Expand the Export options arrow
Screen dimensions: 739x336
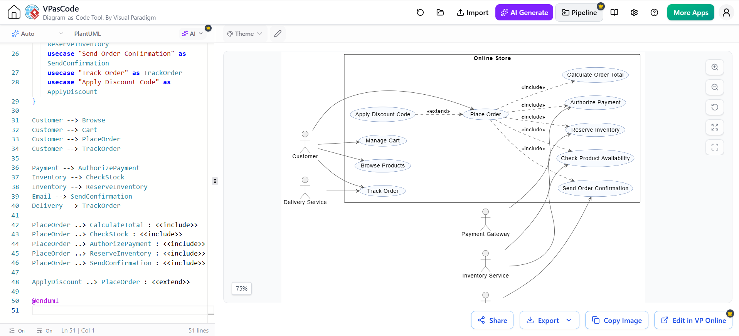(569, 320)
